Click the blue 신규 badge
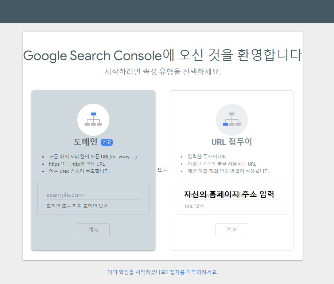The width and height of the screenshot is (334, 284). [107, 142]
